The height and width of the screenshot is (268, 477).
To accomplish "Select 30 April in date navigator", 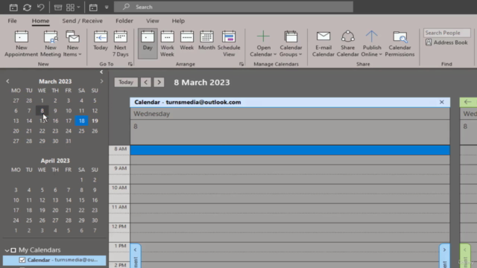I will [95, 220].
